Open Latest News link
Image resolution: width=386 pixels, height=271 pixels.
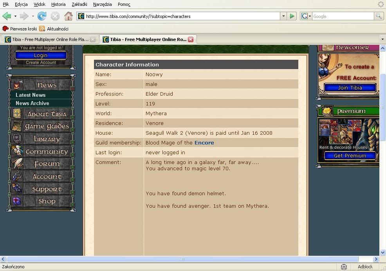coord(31,95)
